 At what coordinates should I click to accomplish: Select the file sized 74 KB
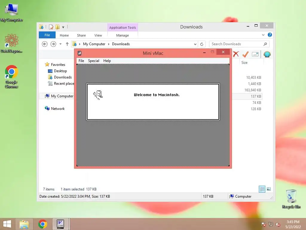pyautogui.click(x=257, y=103)
